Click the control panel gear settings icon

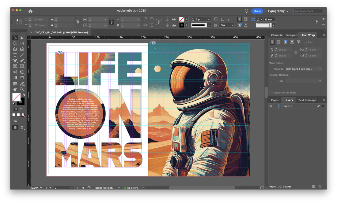click(324, 19)
